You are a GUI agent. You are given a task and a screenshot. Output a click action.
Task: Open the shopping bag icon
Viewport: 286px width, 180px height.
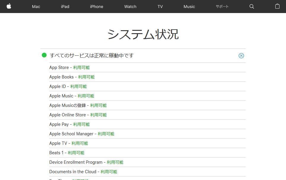coord(277,7)
